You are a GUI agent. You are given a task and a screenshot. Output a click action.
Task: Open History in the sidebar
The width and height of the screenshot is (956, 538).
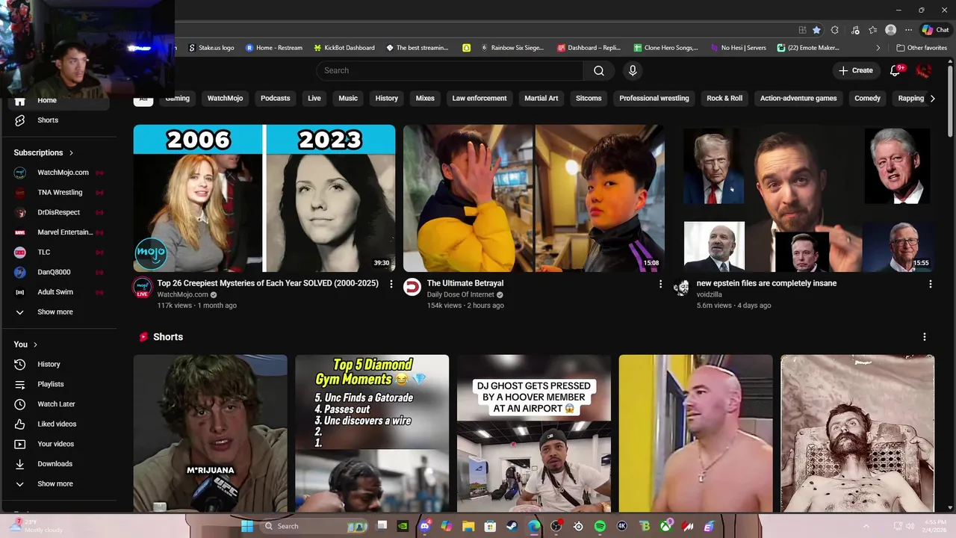(58, 364)
